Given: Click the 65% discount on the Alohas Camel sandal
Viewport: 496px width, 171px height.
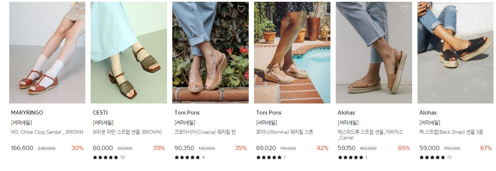Looking at the screenshot, I should (x=404, y=148).
